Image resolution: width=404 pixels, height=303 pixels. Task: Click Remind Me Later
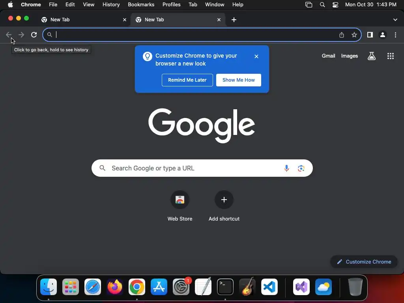click(x=187, y=80)
